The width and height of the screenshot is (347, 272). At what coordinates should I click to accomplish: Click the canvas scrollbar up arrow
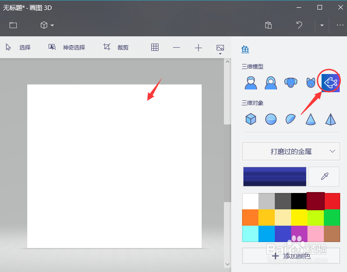coord(227,62)
